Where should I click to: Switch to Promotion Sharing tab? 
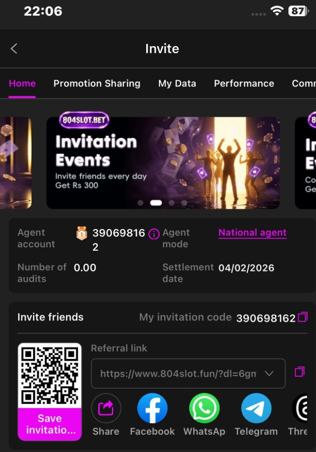(97, 84)
